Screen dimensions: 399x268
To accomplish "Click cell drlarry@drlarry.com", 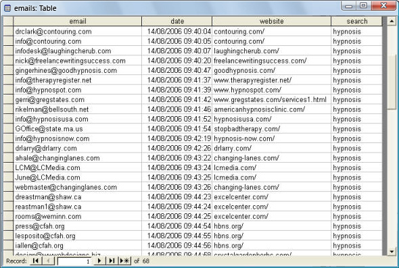I will click(77, 149).
